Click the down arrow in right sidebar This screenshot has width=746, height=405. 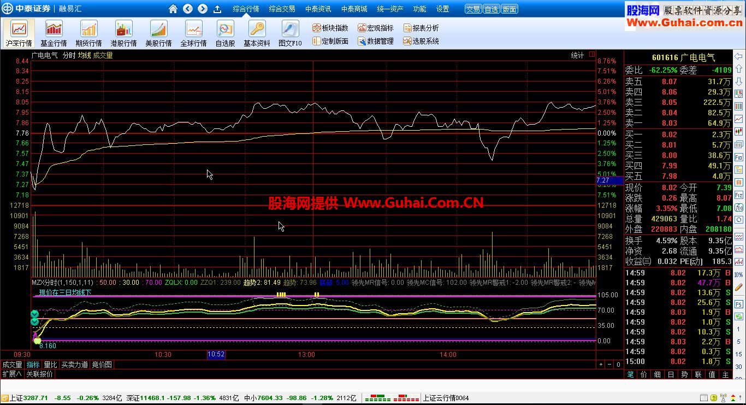(x=739, y=81)
